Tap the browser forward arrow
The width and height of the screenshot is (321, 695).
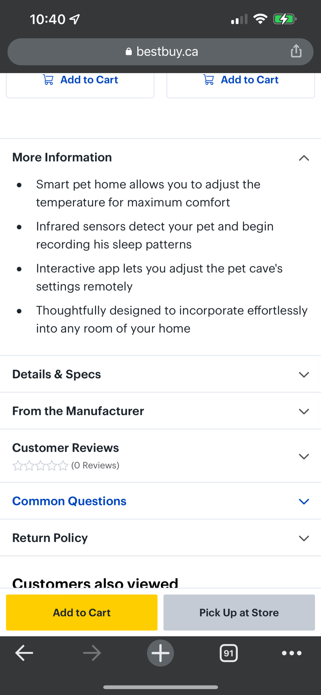coord(92,653)
